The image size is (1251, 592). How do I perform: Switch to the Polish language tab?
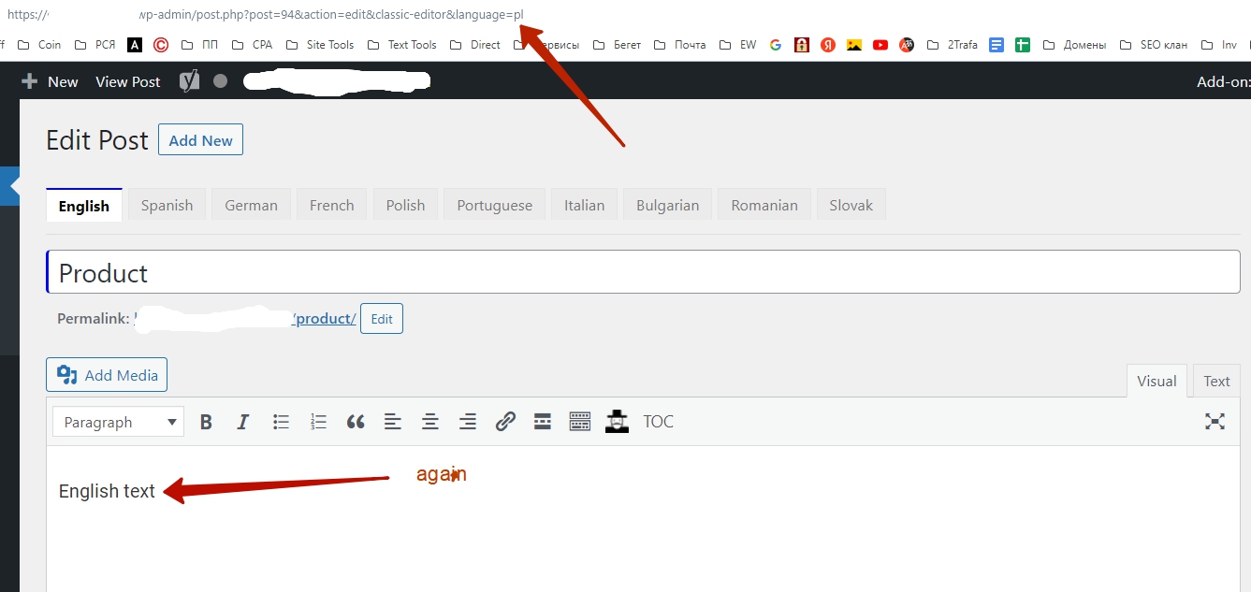point(405,206)
